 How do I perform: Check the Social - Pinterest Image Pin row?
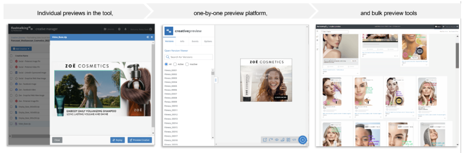click(11, 61)
